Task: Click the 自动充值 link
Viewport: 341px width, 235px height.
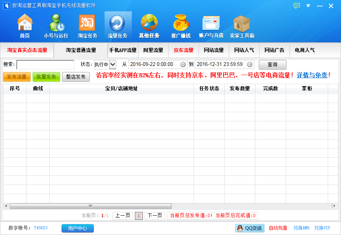Action: (x=278, y=228)
